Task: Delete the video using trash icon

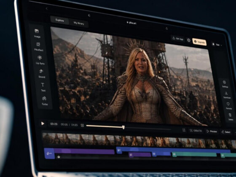Action: [x=230, y=117]
